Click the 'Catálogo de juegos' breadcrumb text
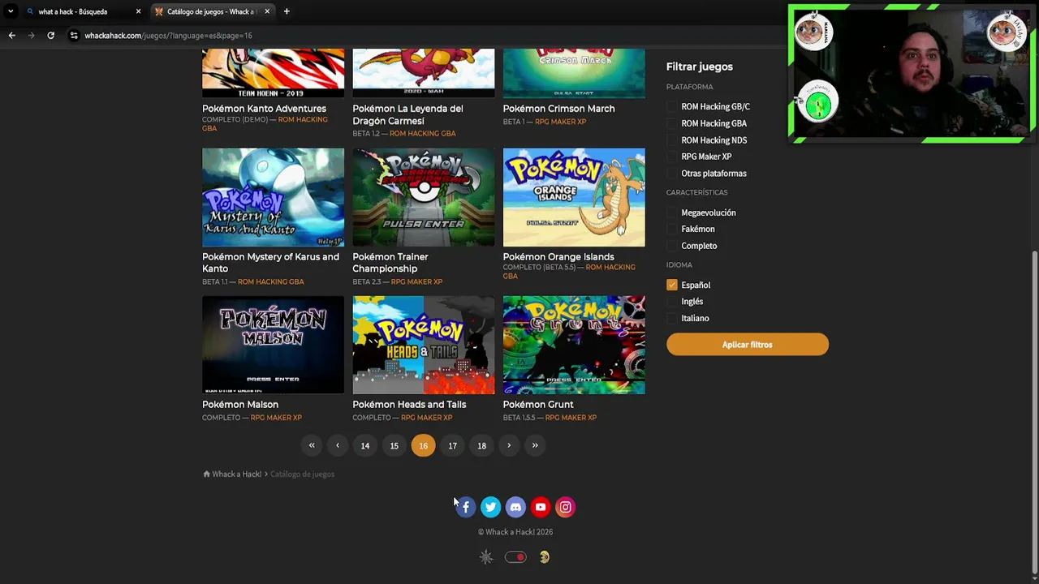Viewport: 1039px width, 584px height. click(x=302, y=474)
